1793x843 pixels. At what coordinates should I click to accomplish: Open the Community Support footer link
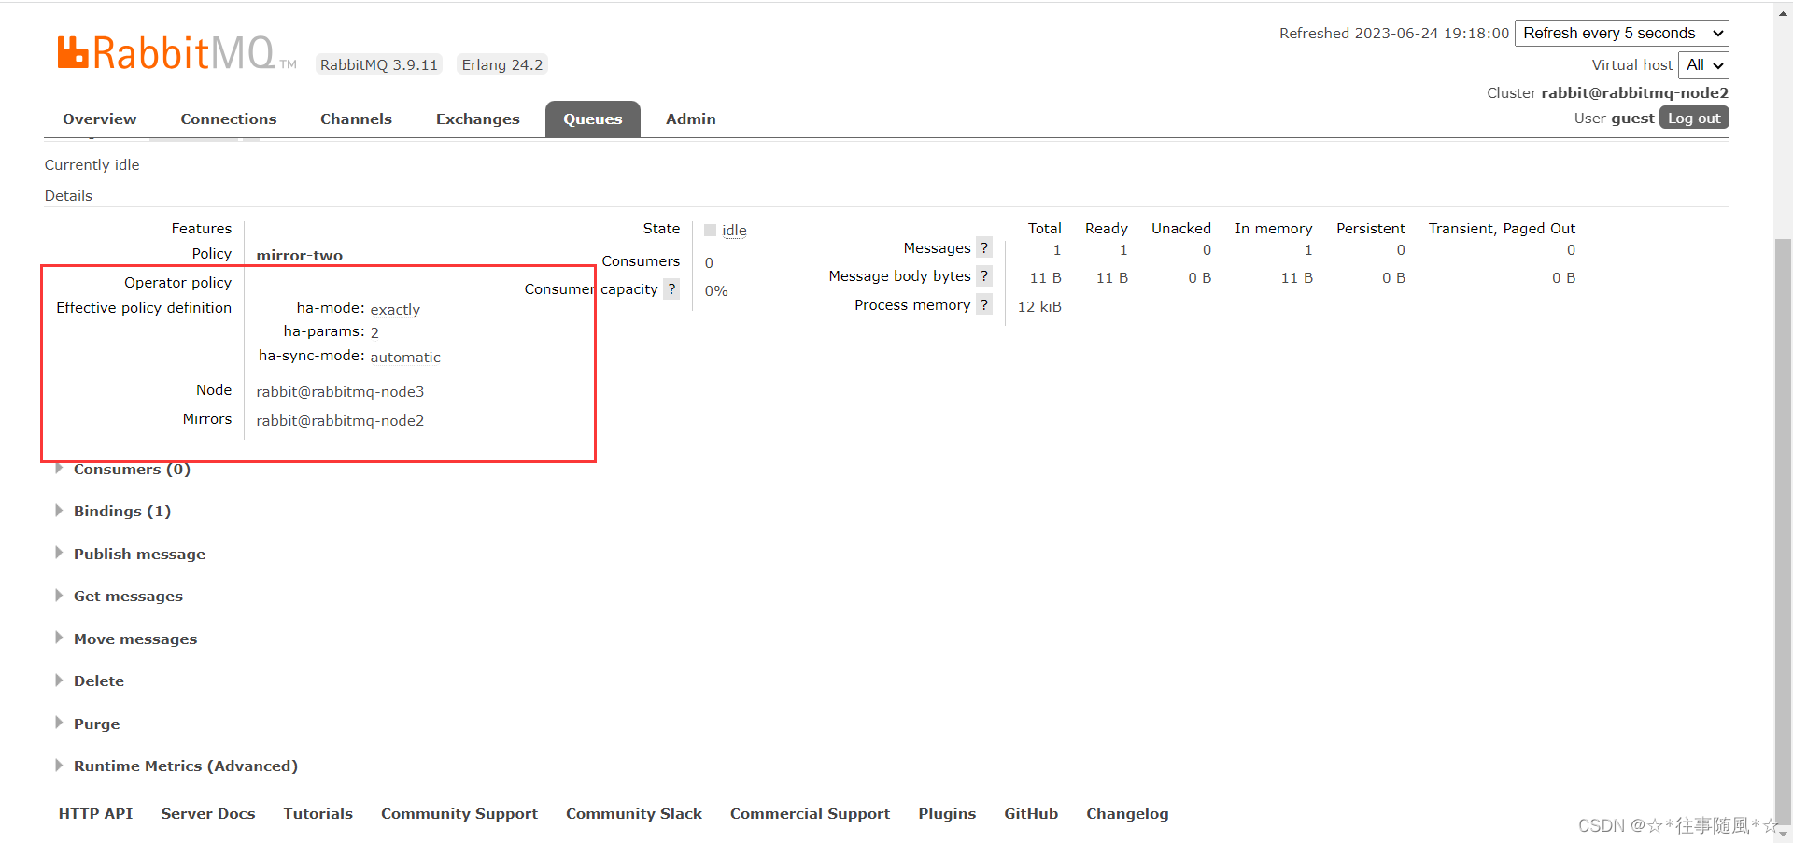459,813
